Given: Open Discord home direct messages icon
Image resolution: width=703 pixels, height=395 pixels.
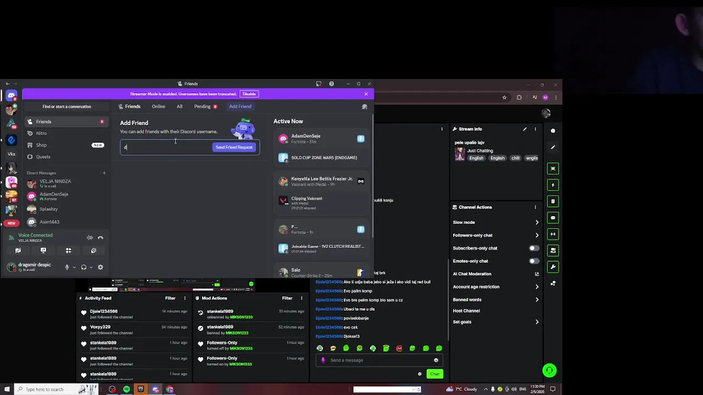Looking at the screenshot, I should coord(11,95).
